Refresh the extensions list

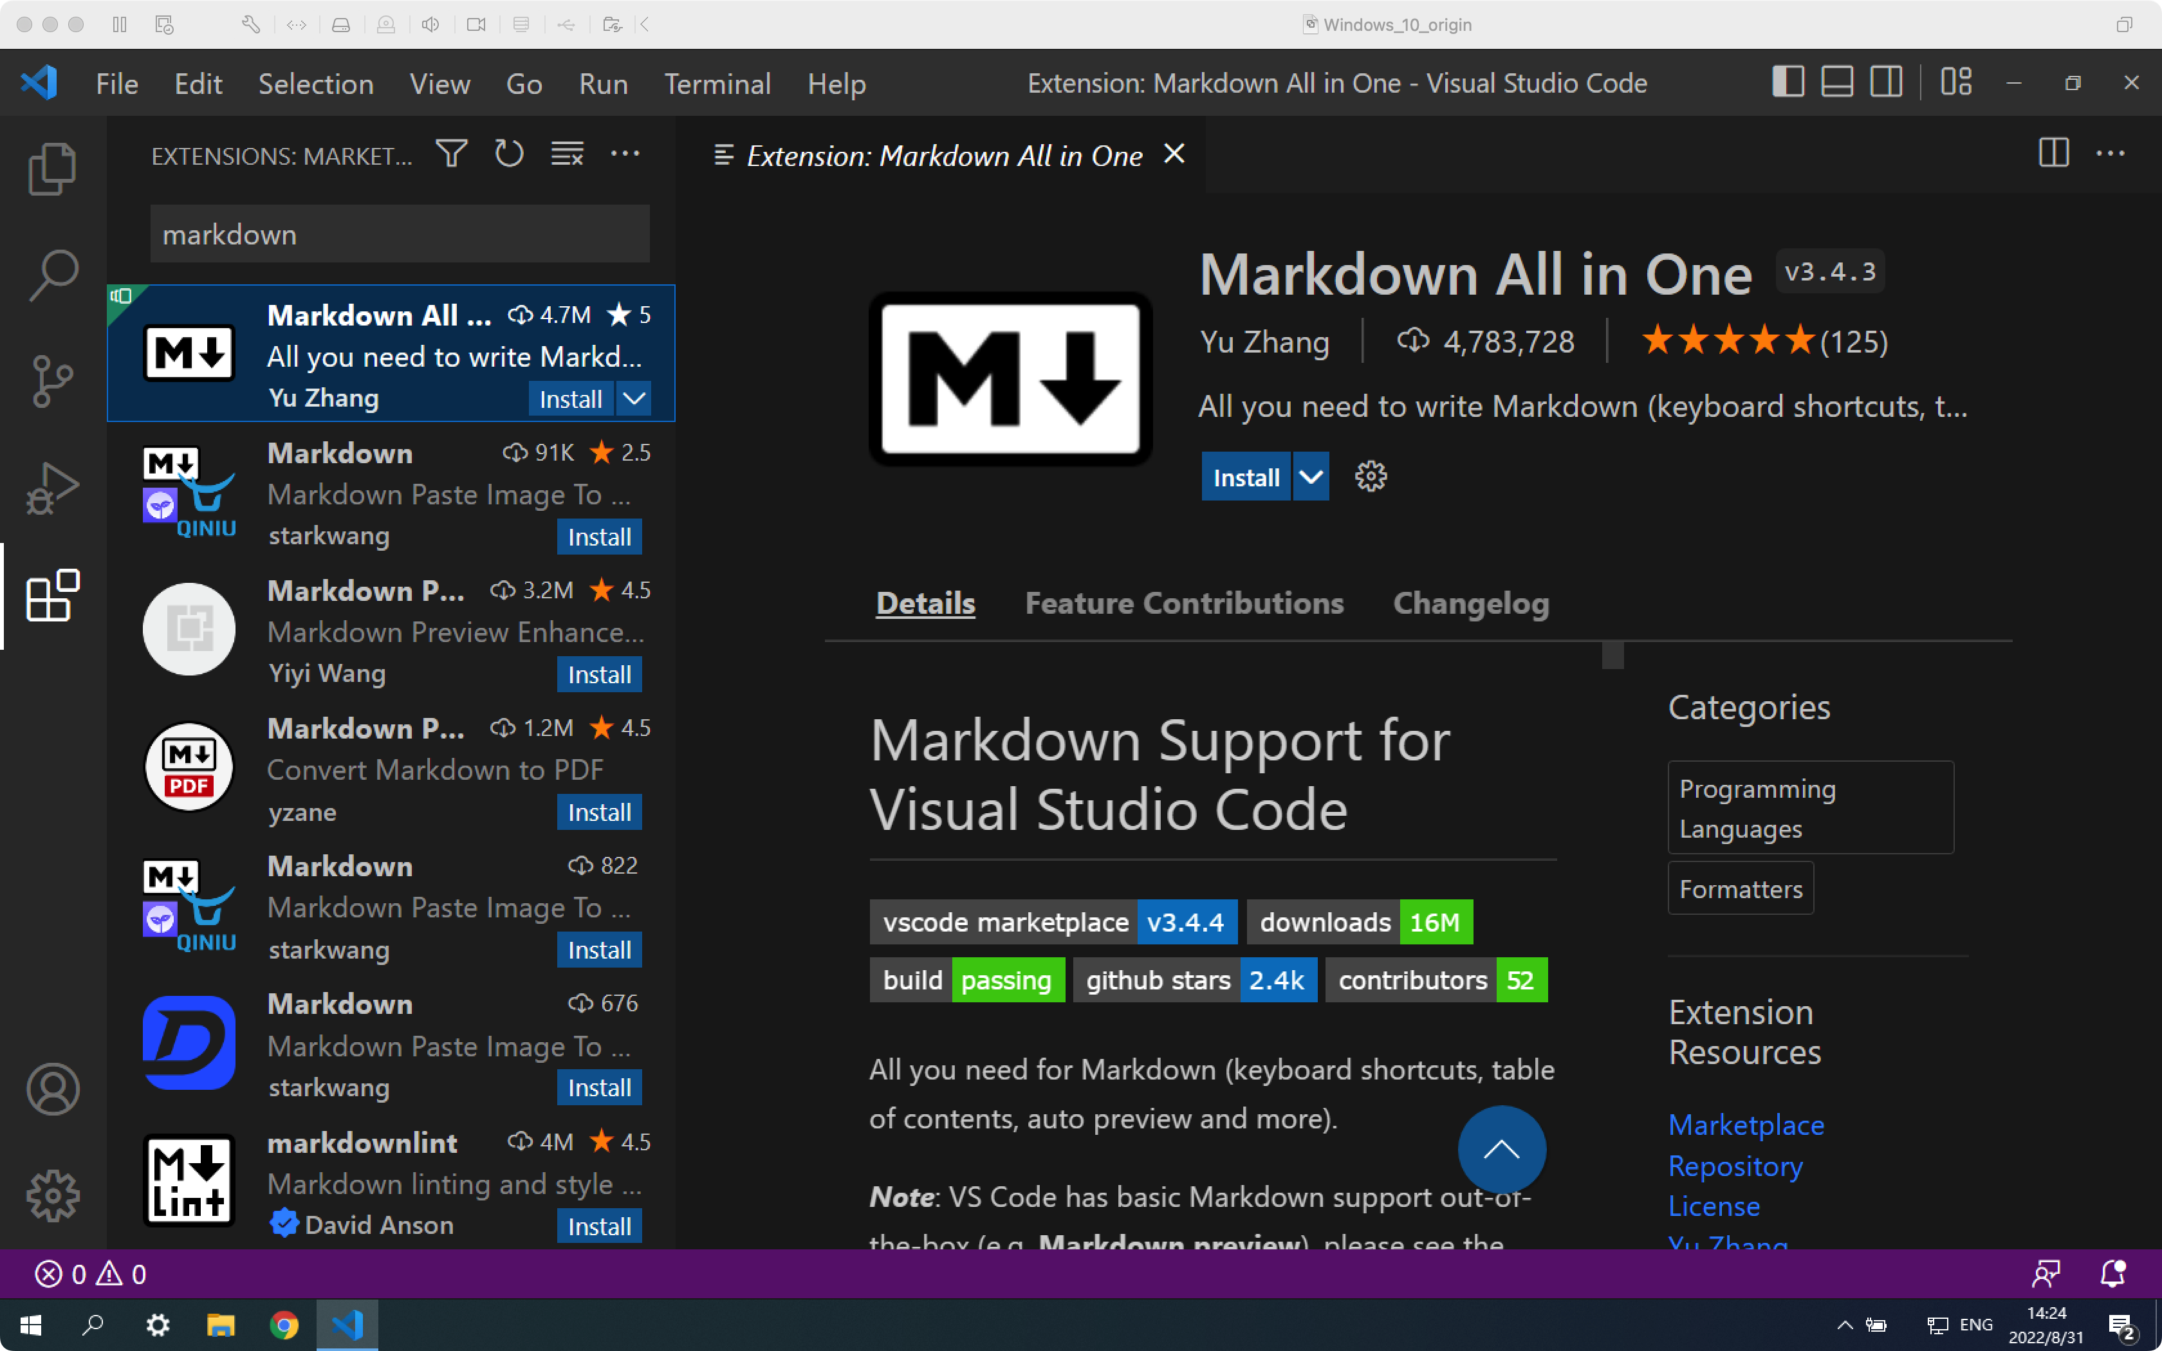pyautogui.click(x=509, y=154)
